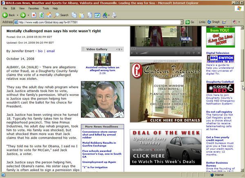Go to next Video Gallery item
The width and height of the screenshot is (245, 178).
(x=120, y=49)
